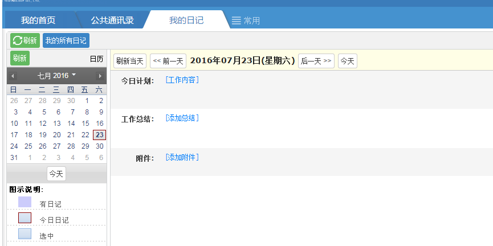Go to next month using right arrow
This screenshot has height=246, width=493.
pyautogui.click(x=100, y=76)
